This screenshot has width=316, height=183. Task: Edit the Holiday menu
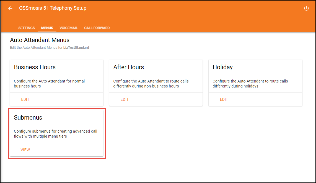[224, 99]
